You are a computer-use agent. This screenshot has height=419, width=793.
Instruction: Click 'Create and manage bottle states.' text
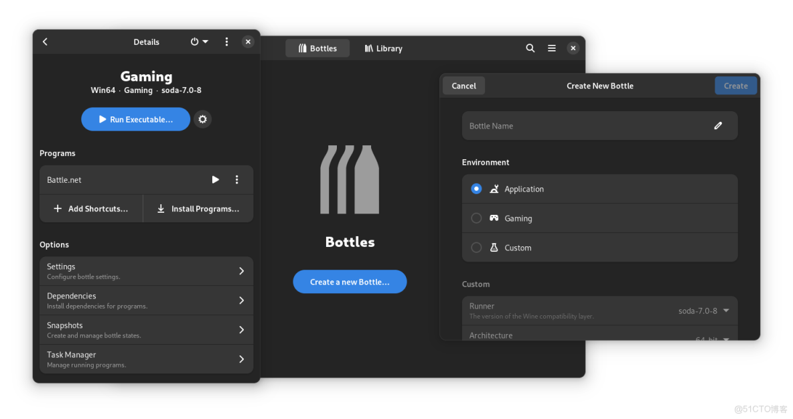94,335
